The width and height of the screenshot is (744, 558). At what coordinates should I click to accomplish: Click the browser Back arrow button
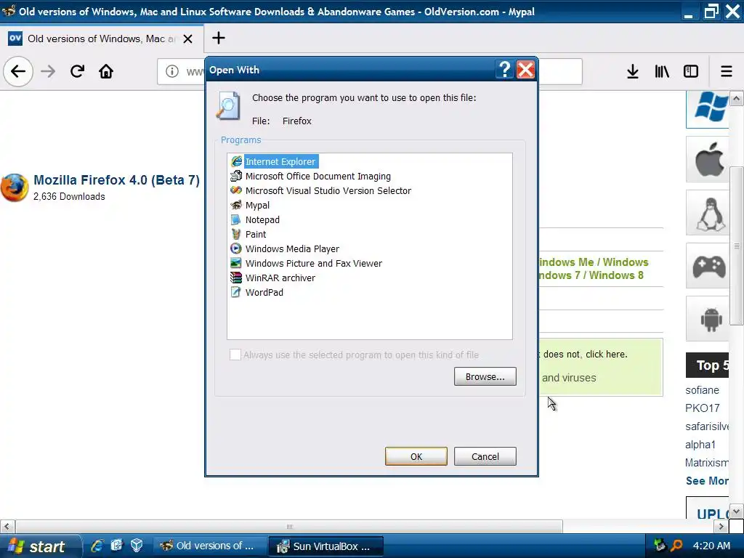[x=18, y=71]
